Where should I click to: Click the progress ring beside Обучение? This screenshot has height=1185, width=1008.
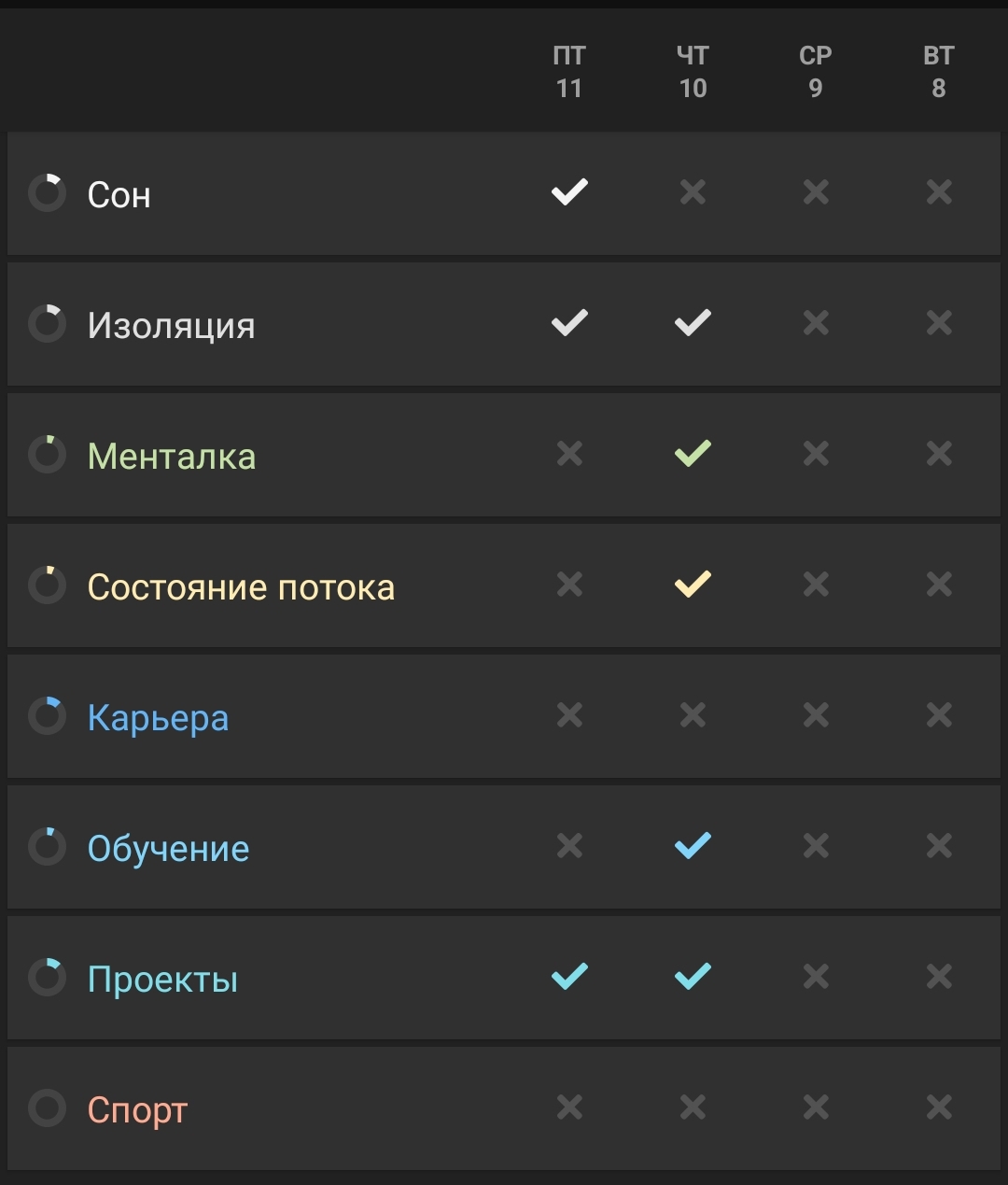point(47,847)
